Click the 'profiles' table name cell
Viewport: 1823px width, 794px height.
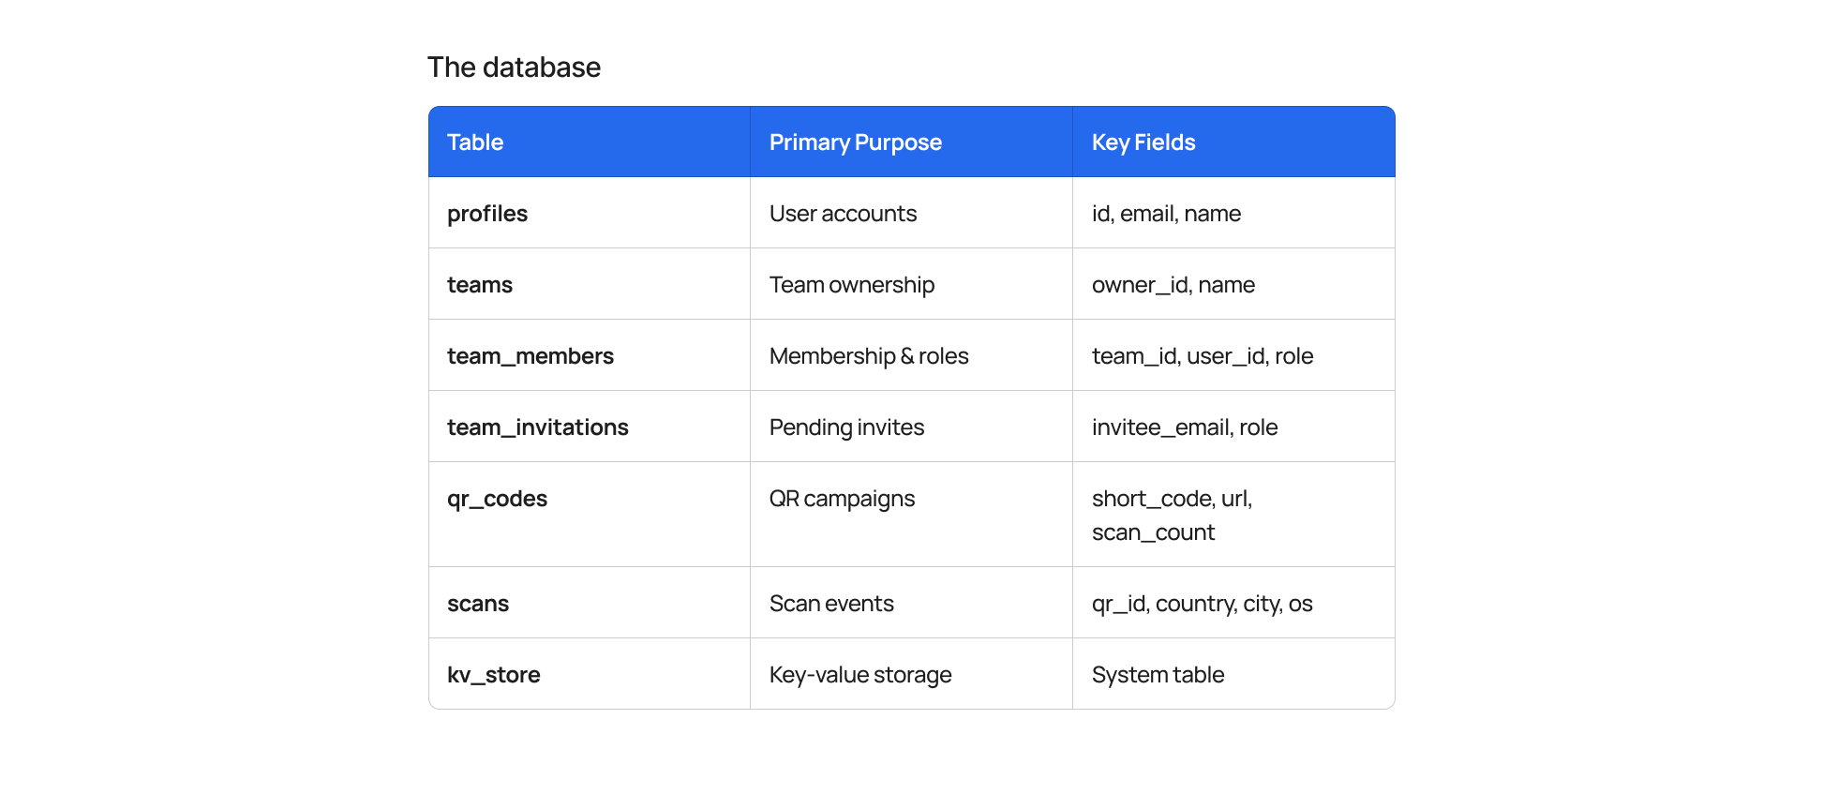pyautogui.click(x=590, y=213)
